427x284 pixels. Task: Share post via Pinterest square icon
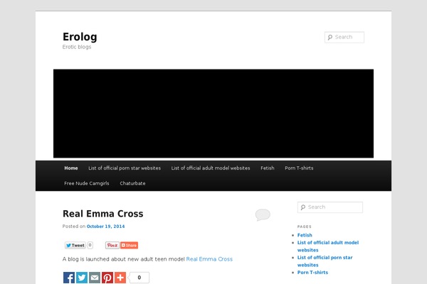(x=107, y=278)
